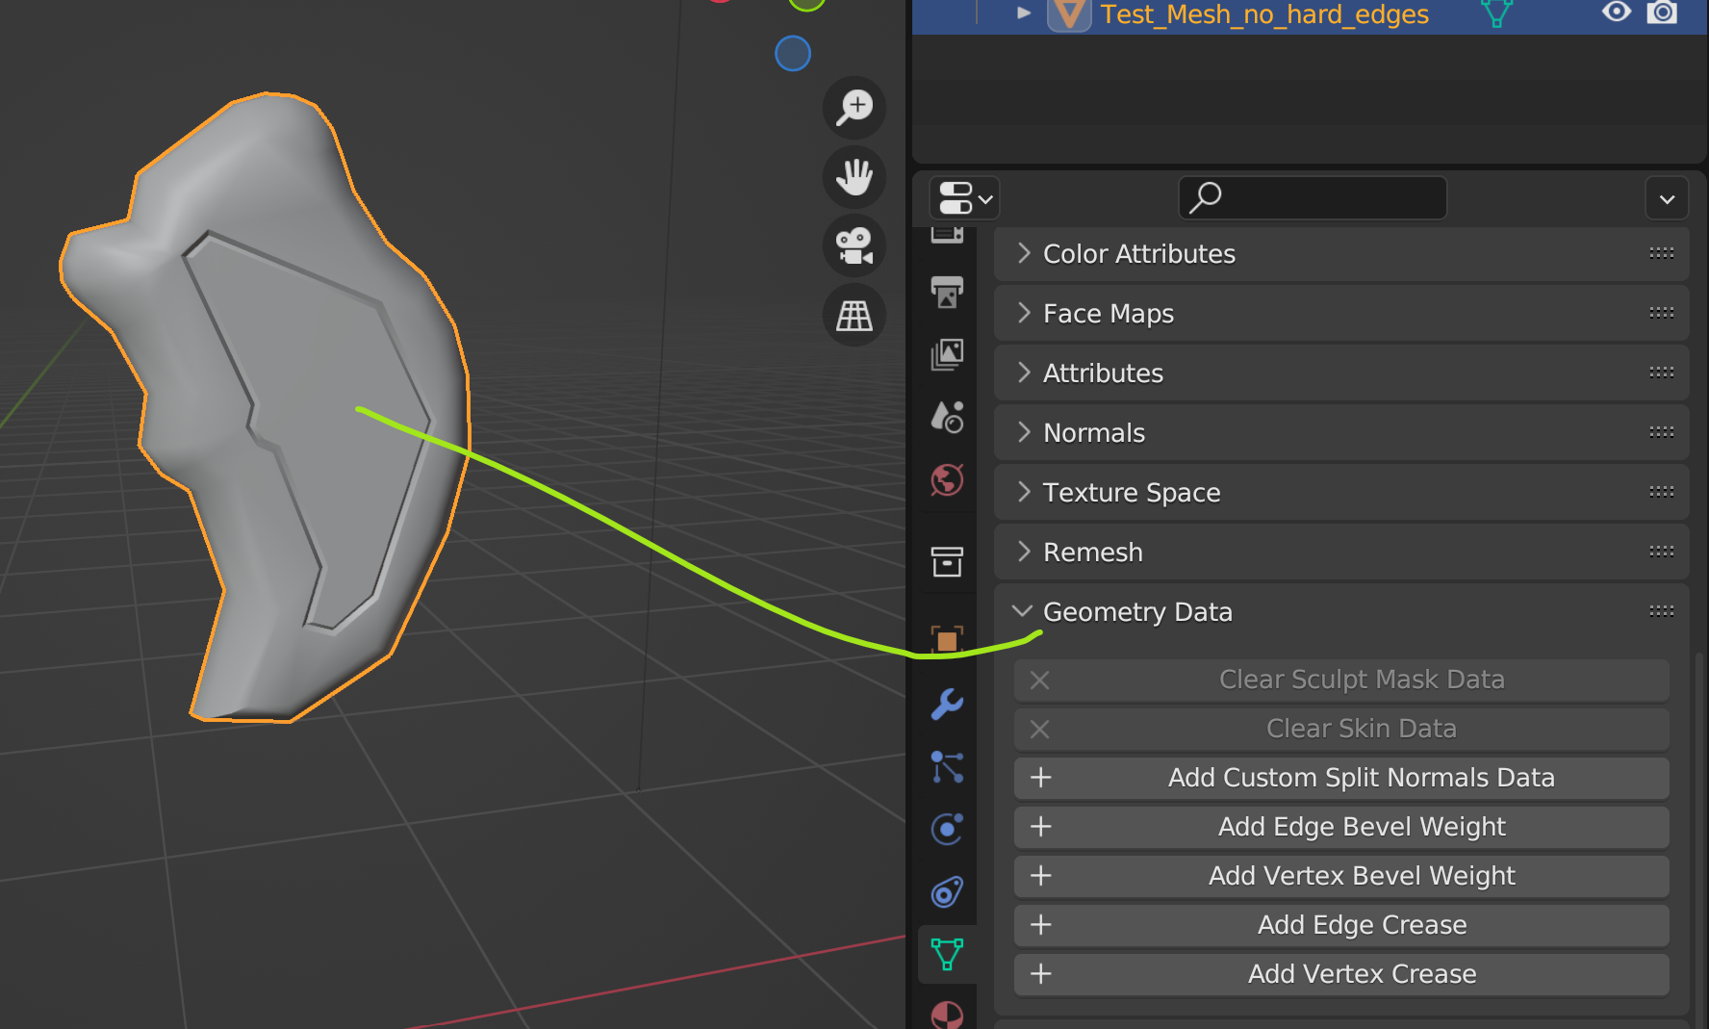Switch to the Object Properties tab
The width and height of the screenshot is (1709, 1029).
[948, 638]
